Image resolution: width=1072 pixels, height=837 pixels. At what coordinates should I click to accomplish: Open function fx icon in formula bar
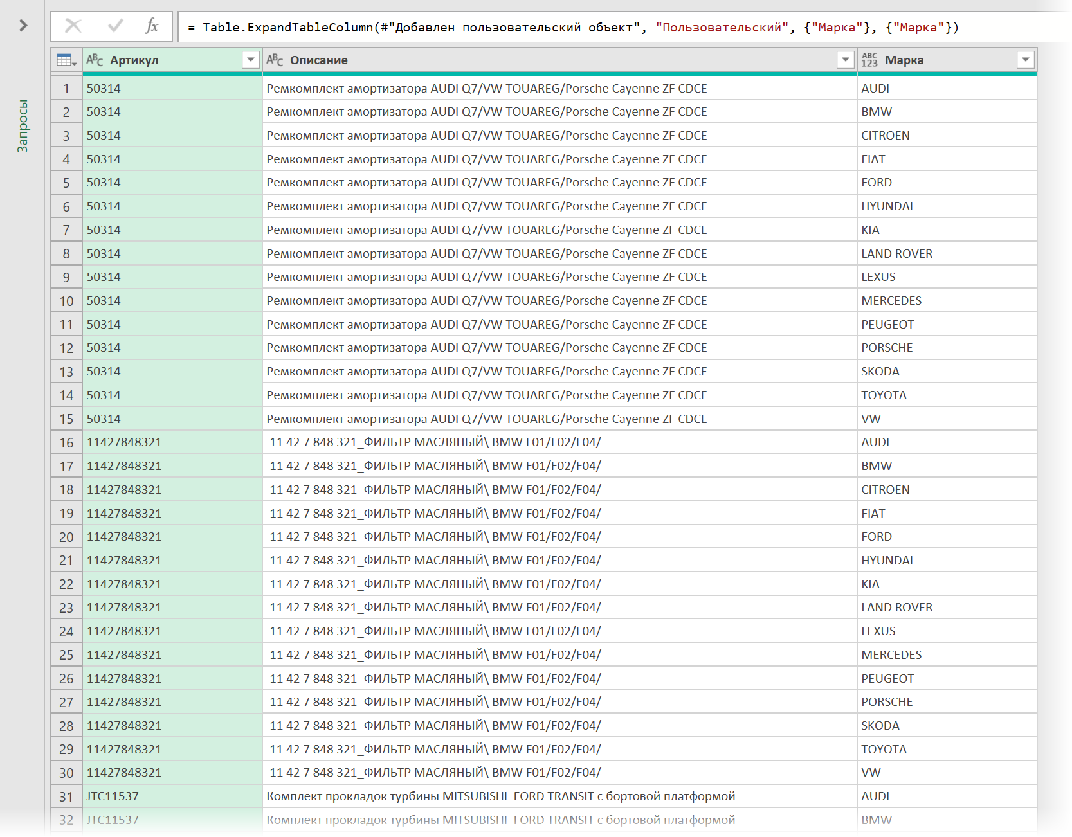coord(152,26)
